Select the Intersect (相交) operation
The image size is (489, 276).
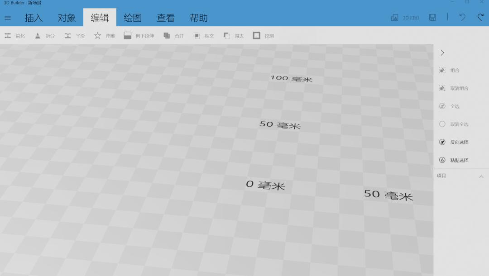203,35
